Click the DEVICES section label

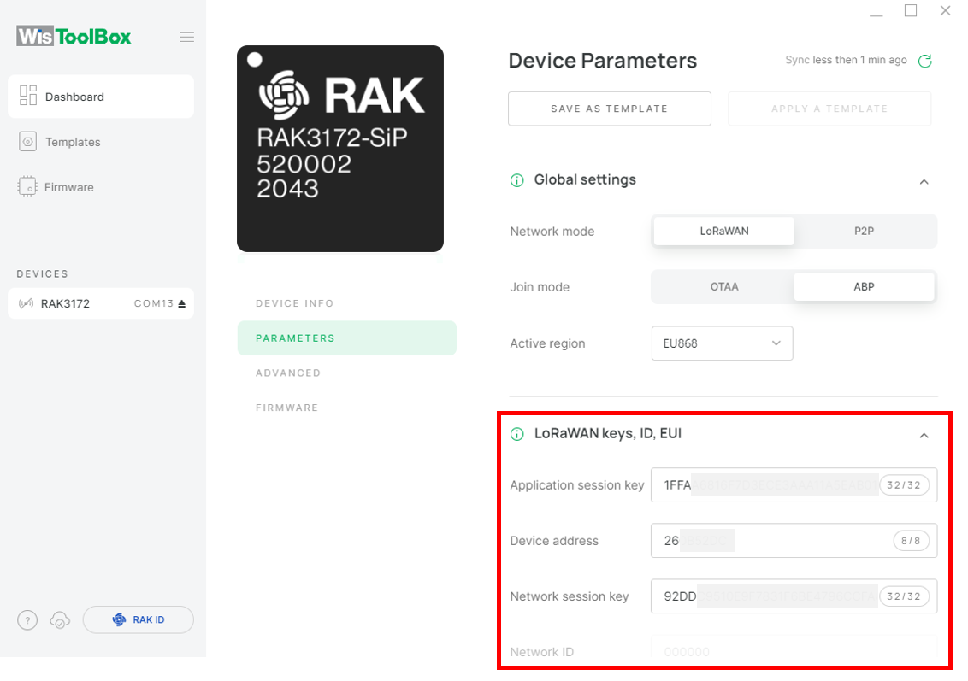click(x=43, y=274)
